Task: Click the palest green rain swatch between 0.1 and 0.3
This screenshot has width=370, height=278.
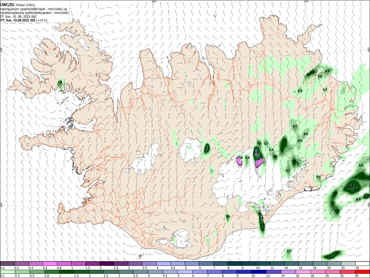Action: click(x=7, y=272)
